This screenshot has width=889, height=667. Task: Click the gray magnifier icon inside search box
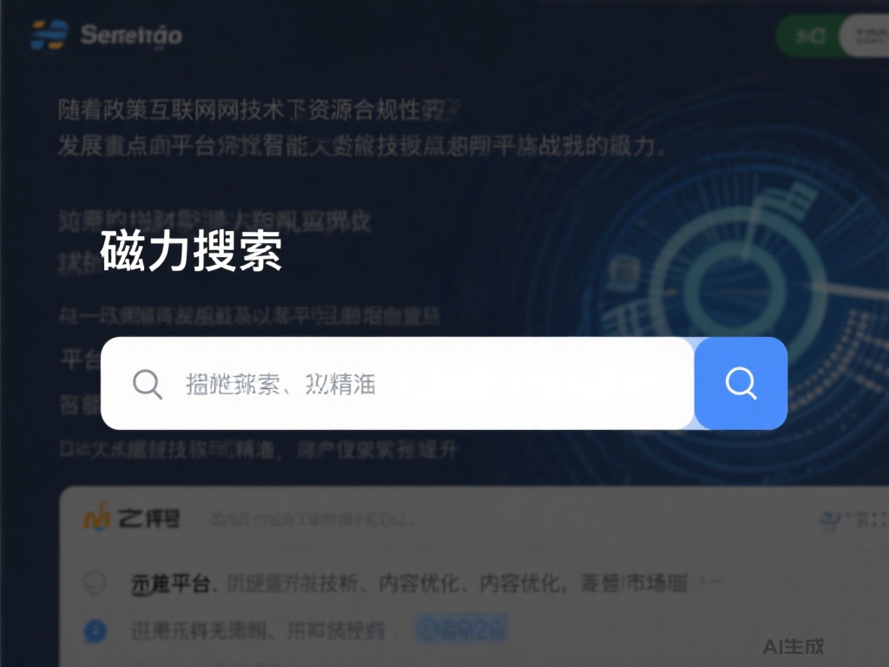[x=148, y=384]
